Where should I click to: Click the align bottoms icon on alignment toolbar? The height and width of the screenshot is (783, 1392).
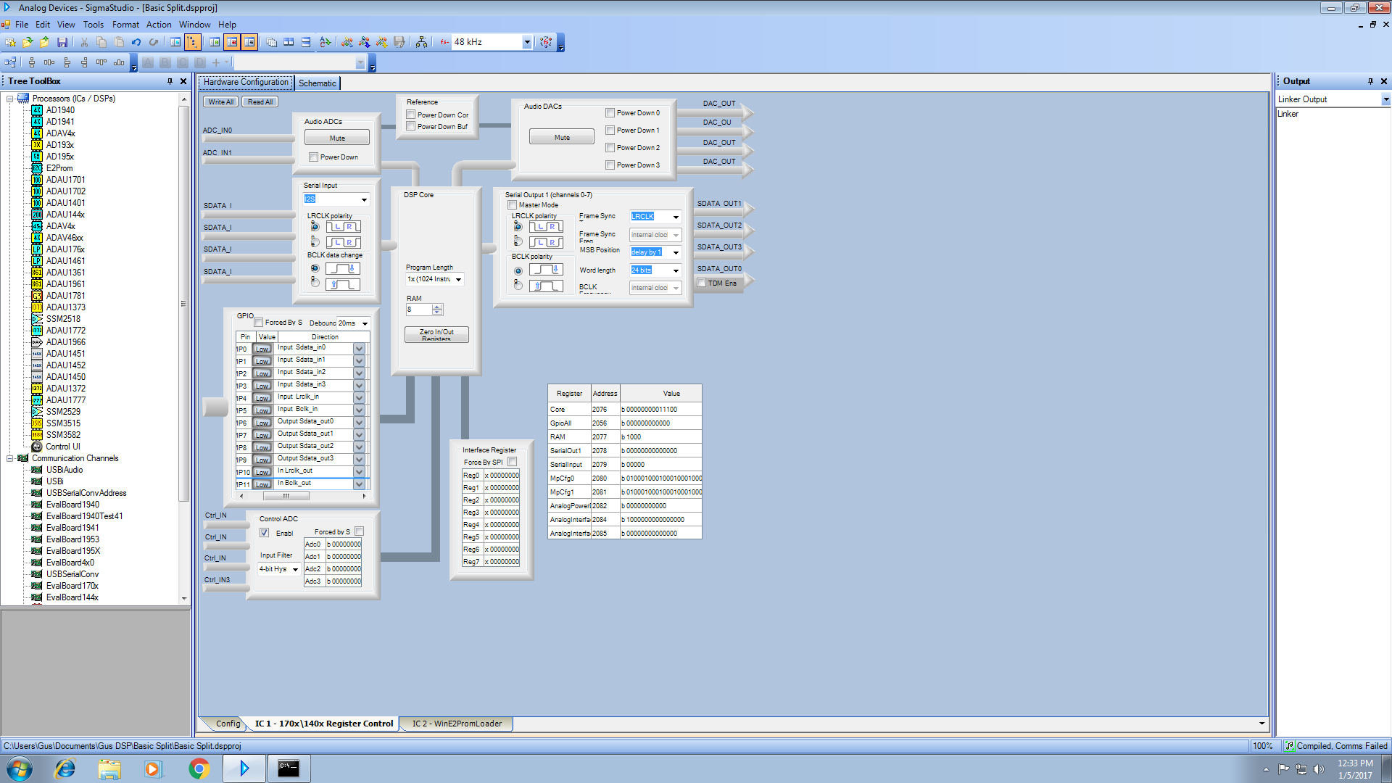119,63
